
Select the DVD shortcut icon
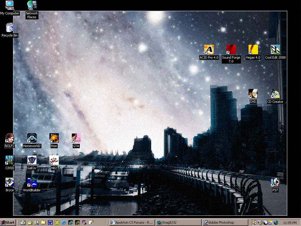[253, 94]
